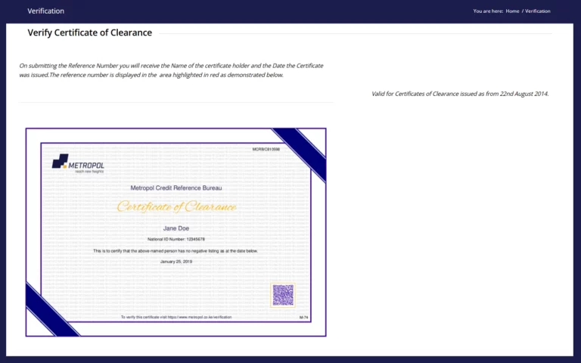
Task: Click the National ID Number line
Action: coord(176,239)
